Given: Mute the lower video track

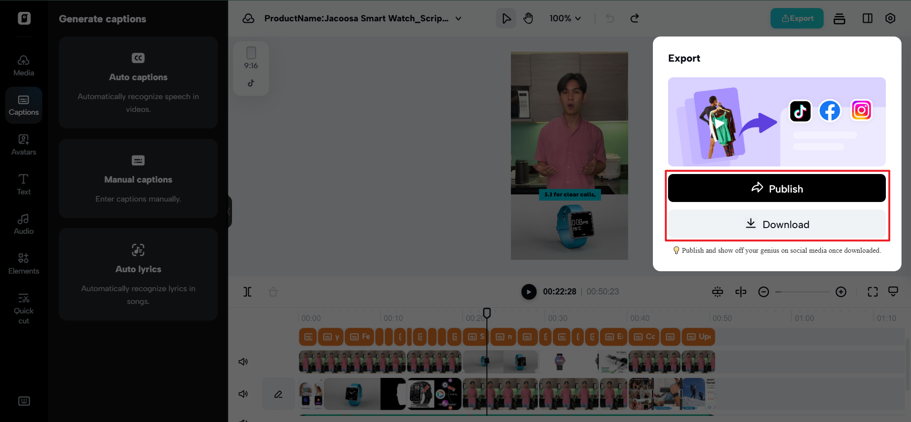Looking at the screenshot, I should tap(243, 394).
